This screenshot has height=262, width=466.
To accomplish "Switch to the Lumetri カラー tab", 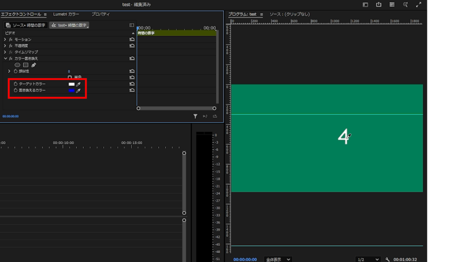I will pyautogui.click(x=66, y=14).
